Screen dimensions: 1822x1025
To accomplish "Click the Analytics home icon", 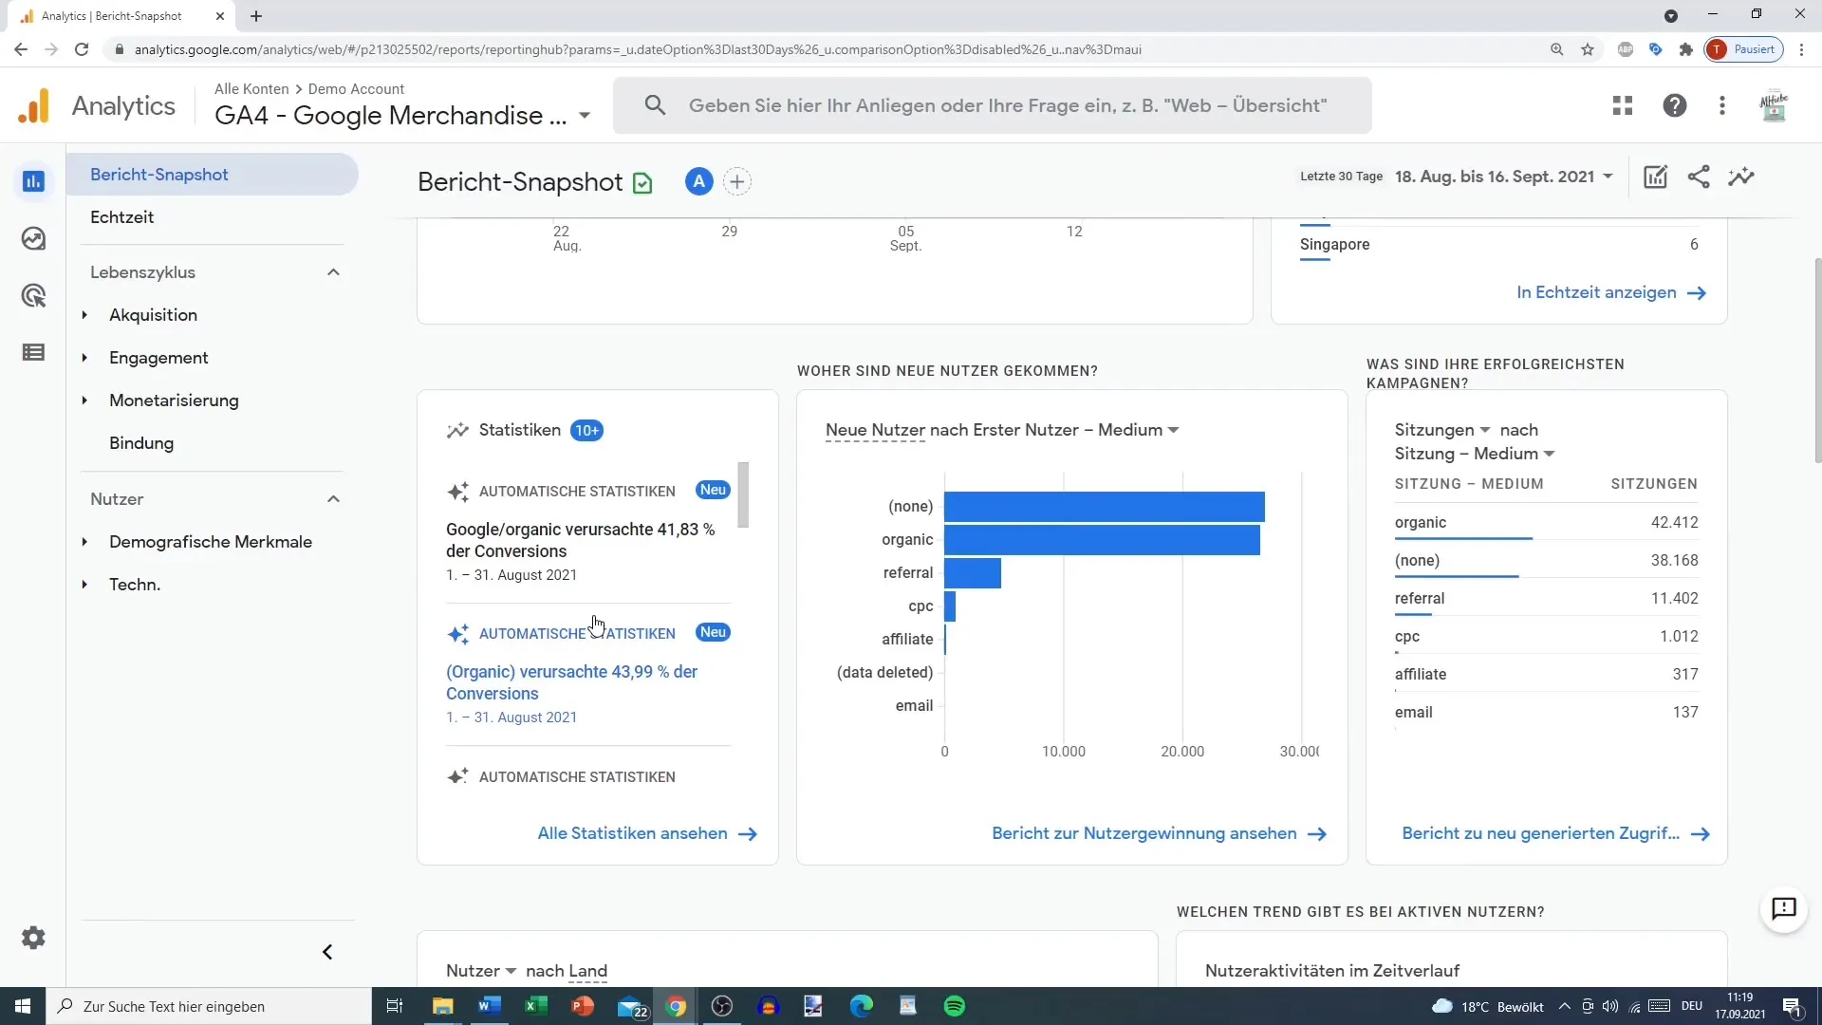I will 34,105.
